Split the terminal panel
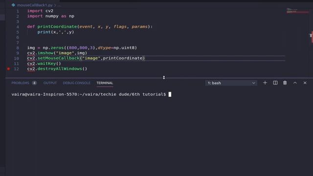The width and height of the screenshot is (313, 176). 275,83
